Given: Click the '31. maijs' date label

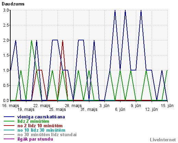Looking at the screenshot, I should pos(89,109).
